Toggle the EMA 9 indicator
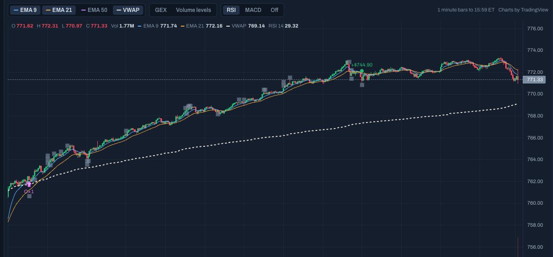 tap(25, 10)
